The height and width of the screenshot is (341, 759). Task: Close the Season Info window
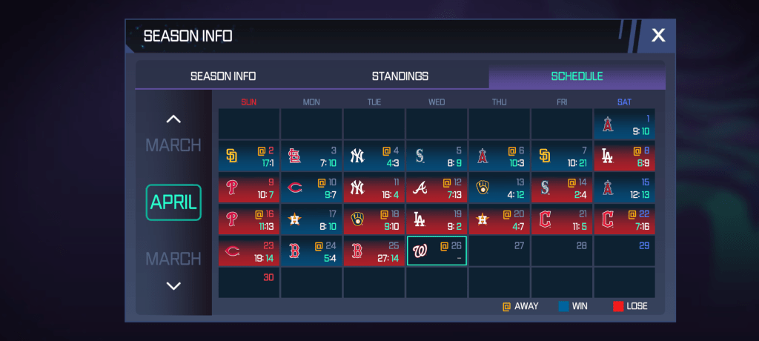(x=658, y=35)
